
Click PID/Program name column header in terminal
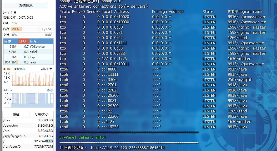245,12
